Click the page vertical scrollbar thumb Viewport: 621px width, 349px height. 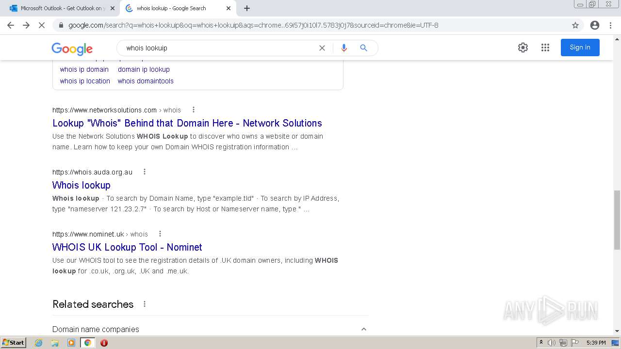click(x=617, y=220)
